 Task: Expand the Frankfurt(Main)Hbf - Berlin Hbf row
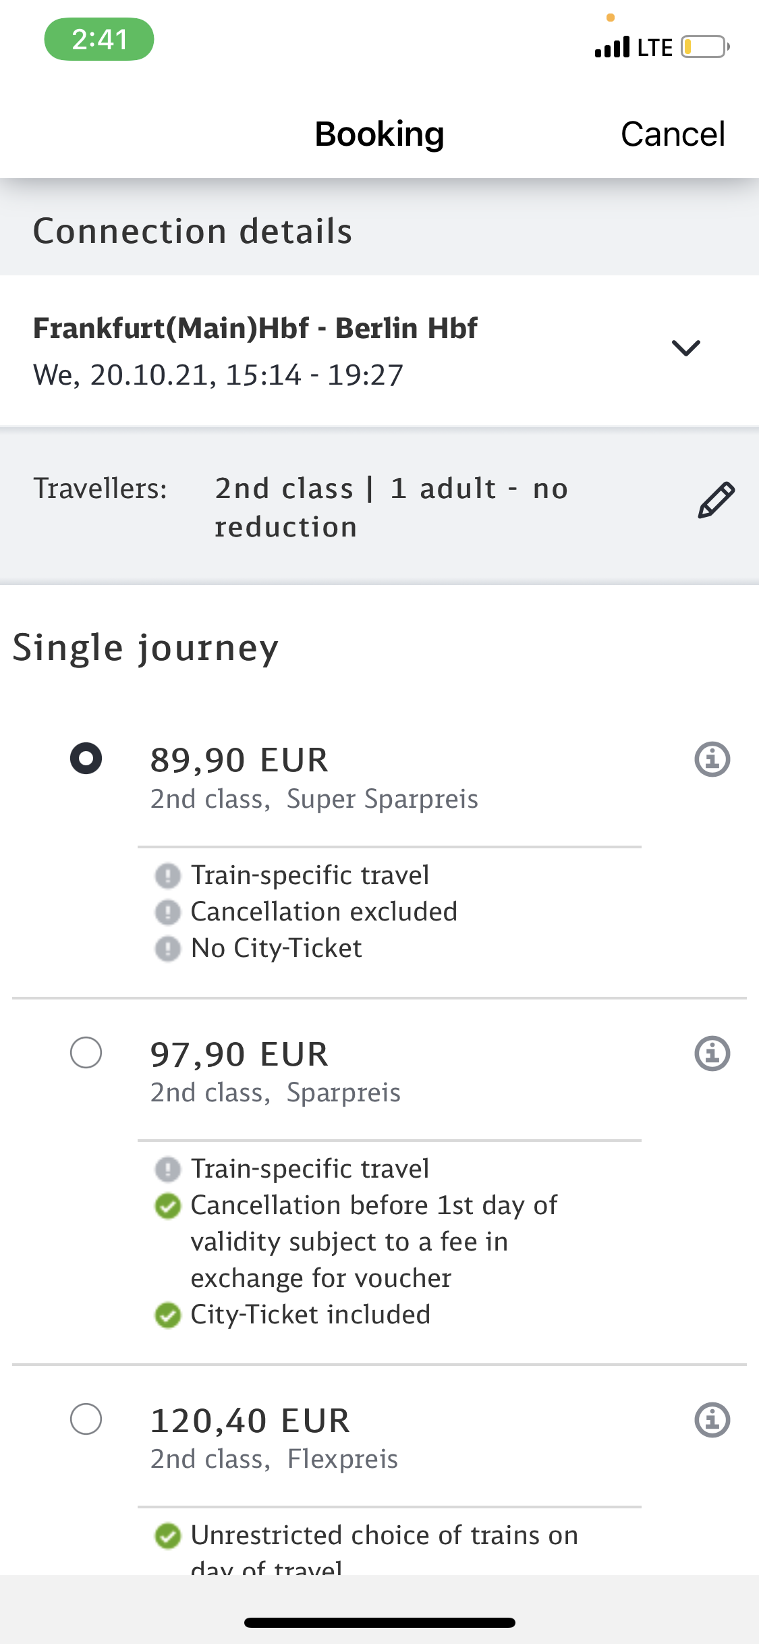[379, 351]
